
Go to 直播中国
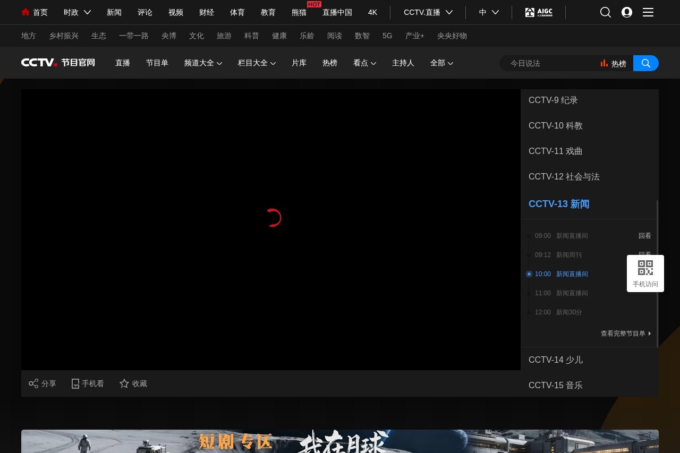click(x=337, y=12)
